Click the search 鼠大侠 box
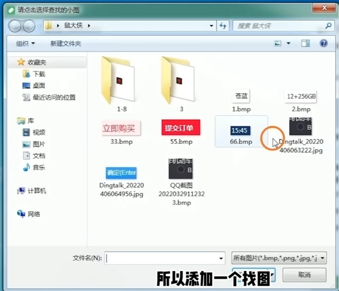 pos(278,25)
